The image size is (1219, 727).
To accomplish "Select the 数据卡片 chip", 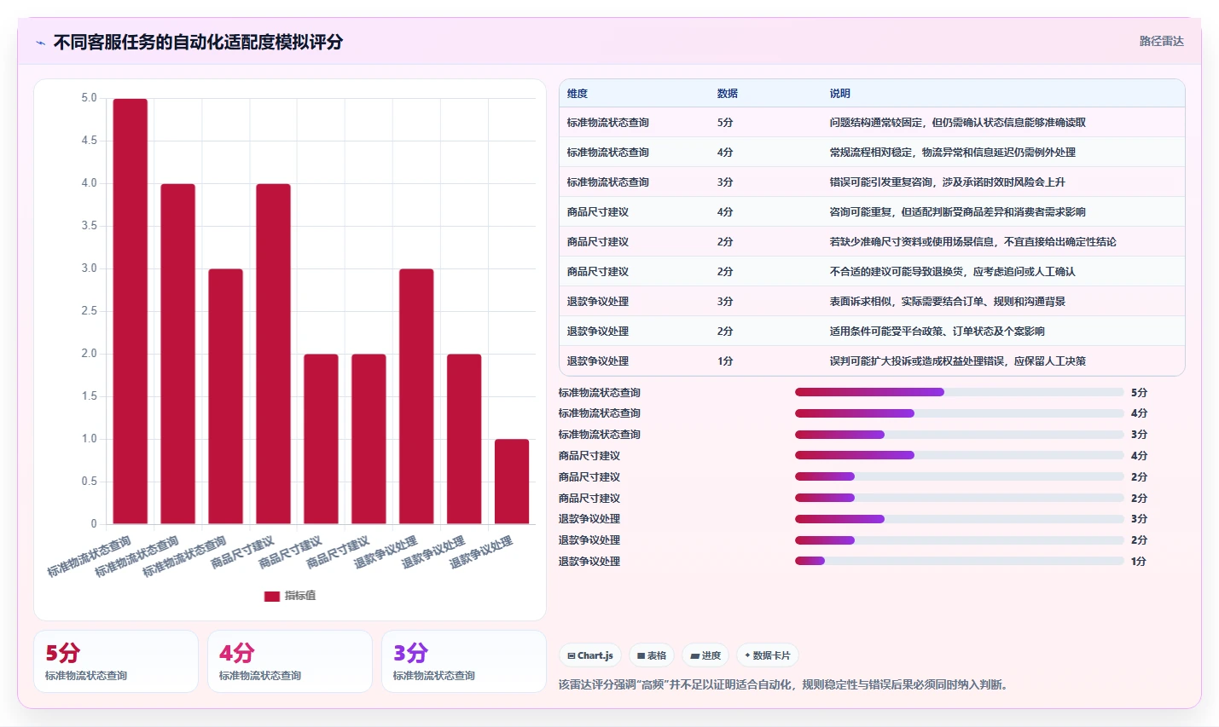I will (768, 655).
